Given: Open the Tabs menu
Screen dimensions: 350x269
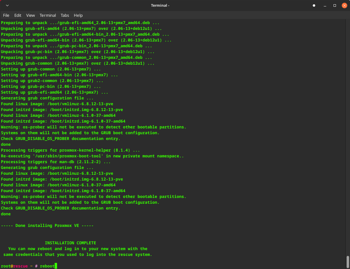Looking at the screenshot, I should (65, 15).
